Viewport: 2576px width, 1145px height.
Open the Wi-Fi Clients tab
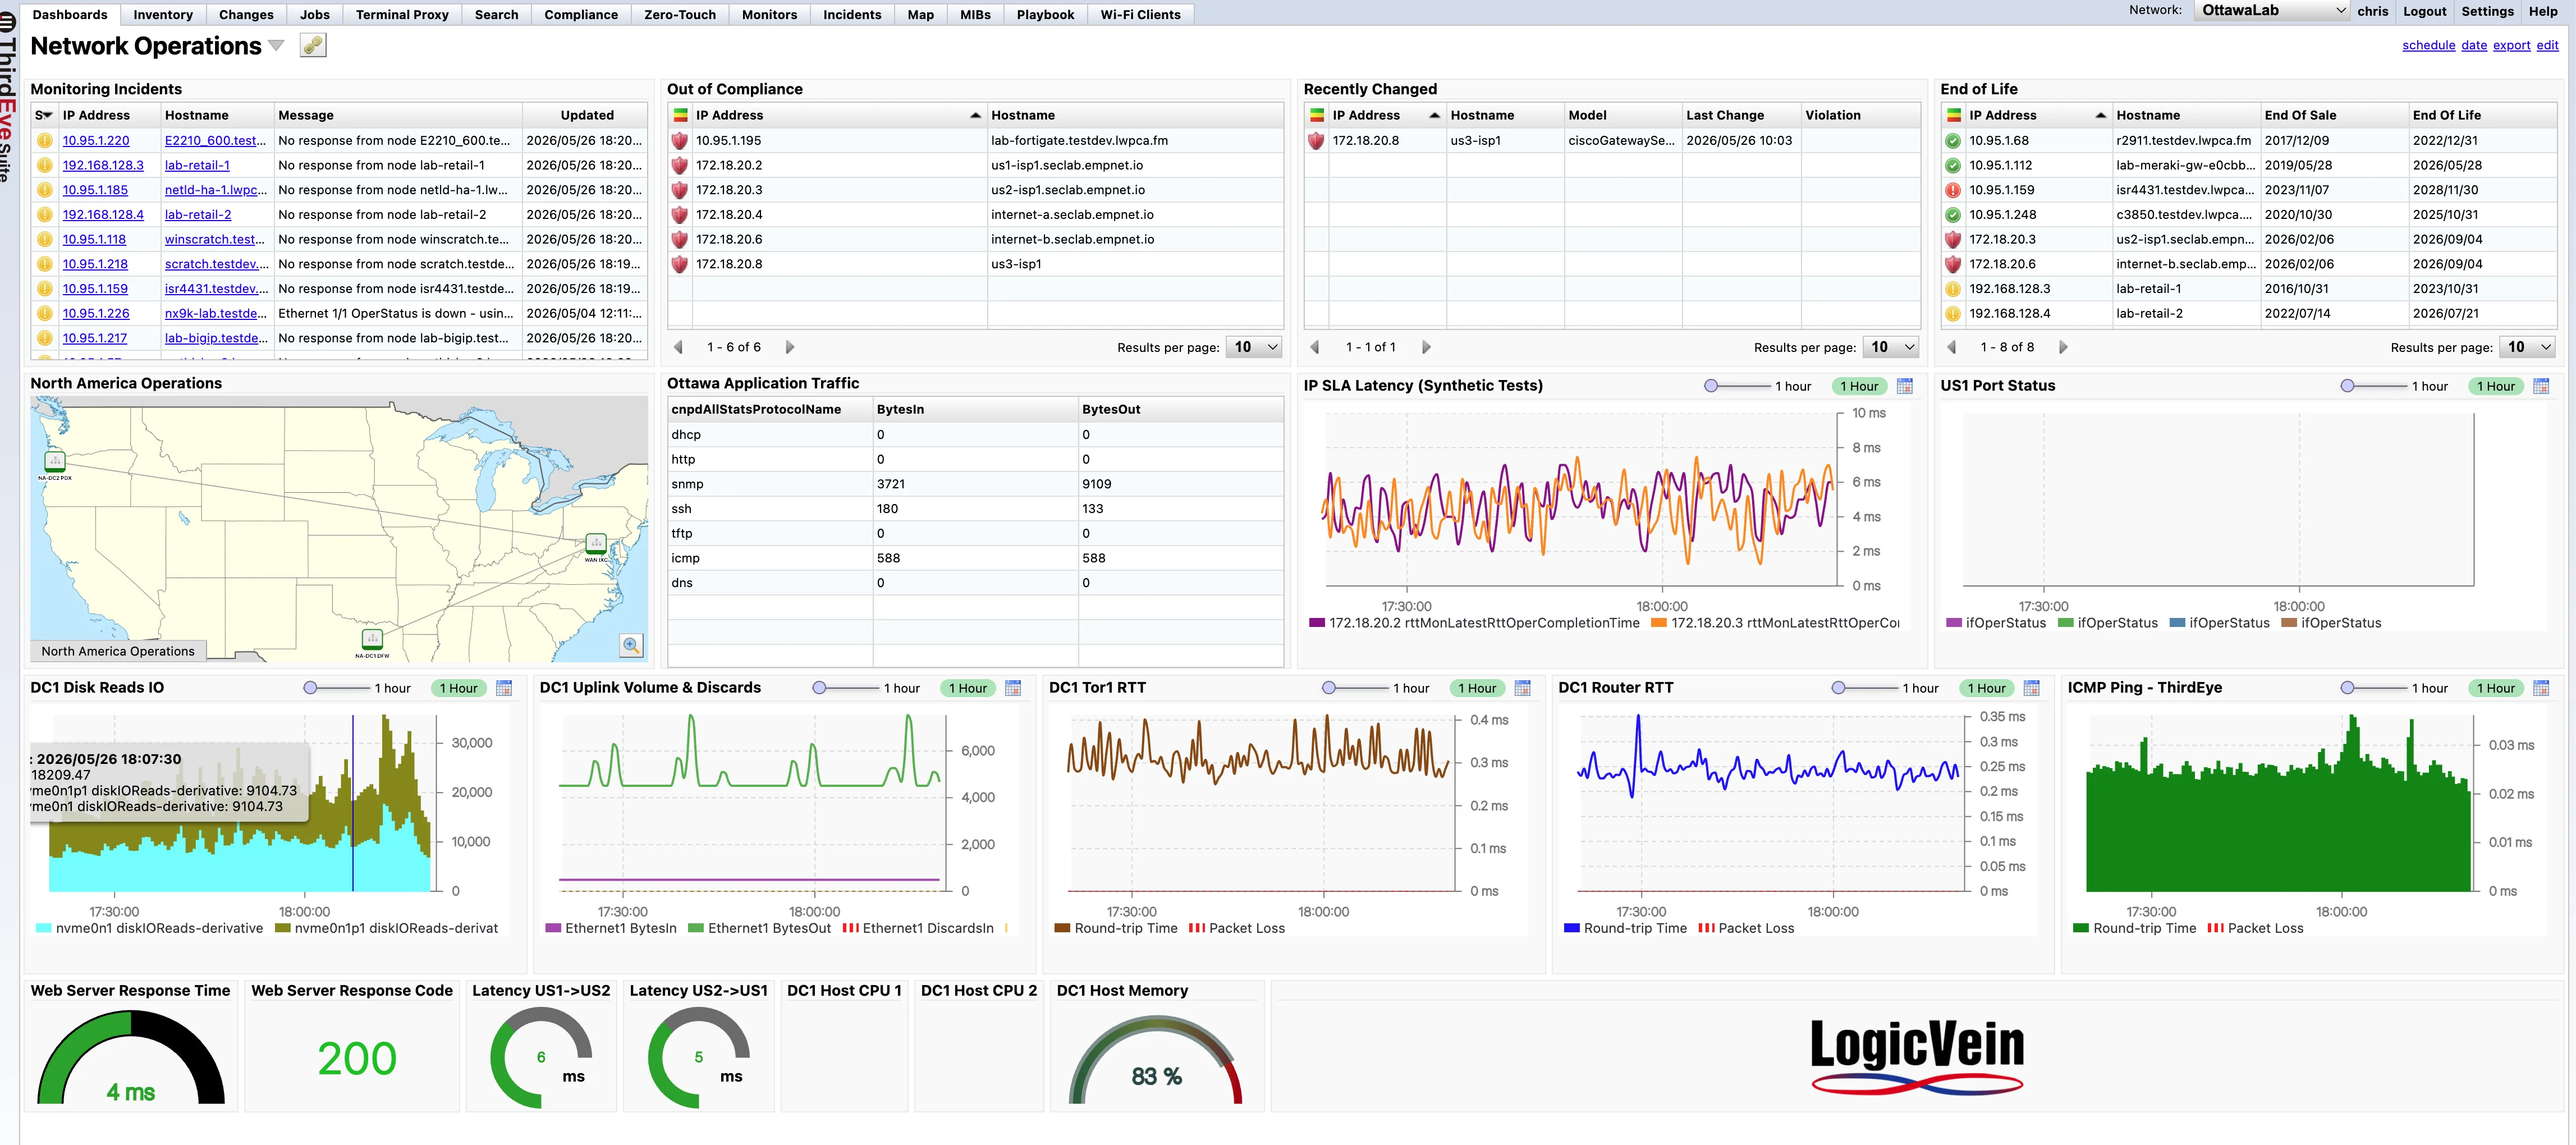(x=1140, y=14)
